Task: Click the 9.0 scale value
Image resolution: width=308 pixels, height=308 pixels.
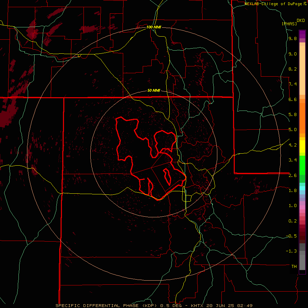Action: pyautogui.click(x=293, y=54)
